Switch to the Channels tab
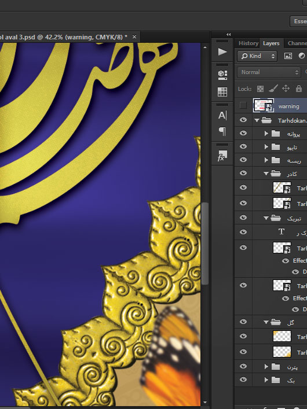The width and height of the screenshot is (307, 409). [x=297, y=43]
